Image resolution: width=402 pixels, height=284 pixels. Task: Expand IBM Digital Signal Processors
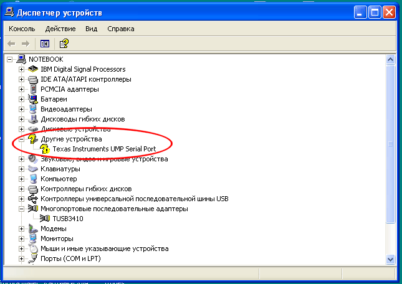click(x=22, y=69)
